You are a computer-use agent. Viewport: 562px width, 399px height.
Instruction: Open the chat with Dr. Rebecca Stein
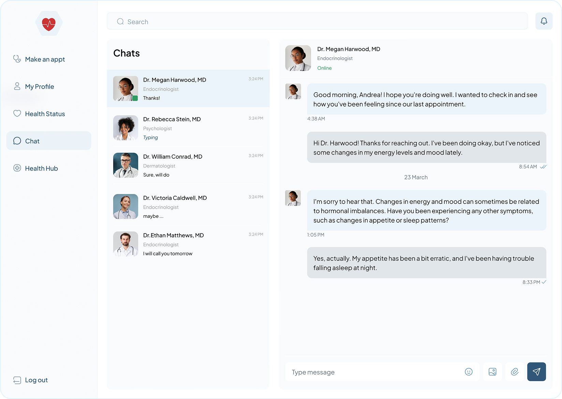[x=188, y=128]
